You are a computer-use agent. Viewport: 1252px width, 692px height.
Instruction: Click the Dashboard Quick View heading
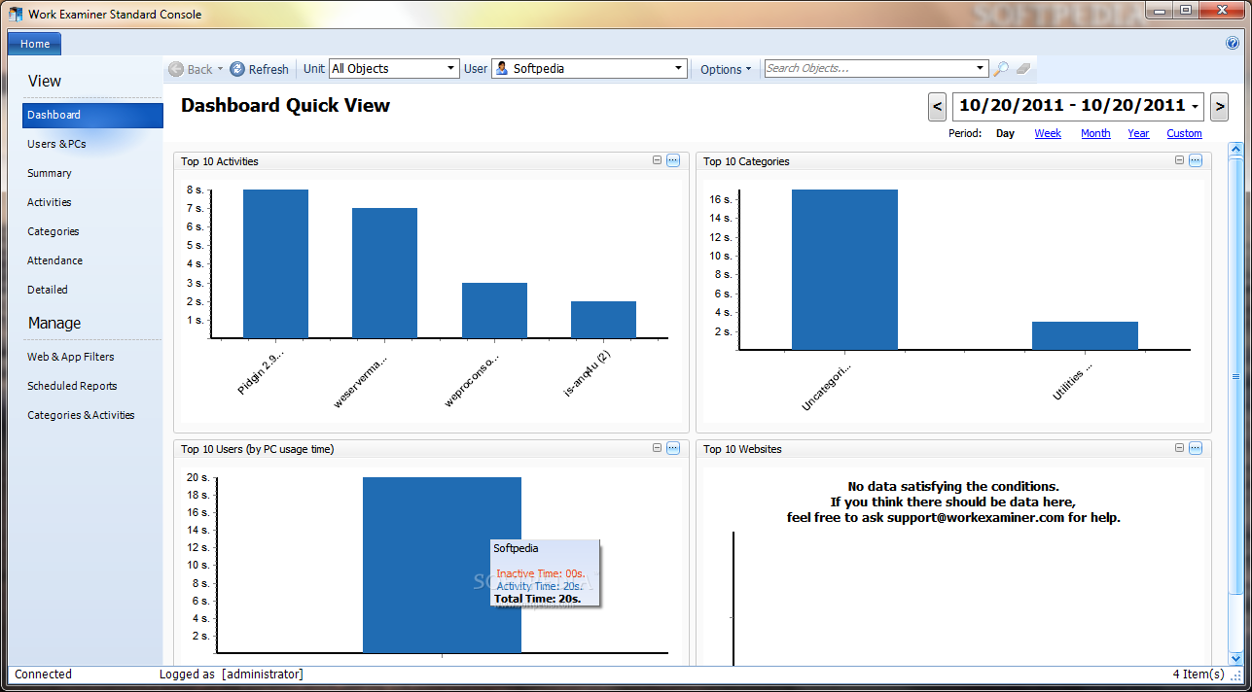click(x=285, y=106)
